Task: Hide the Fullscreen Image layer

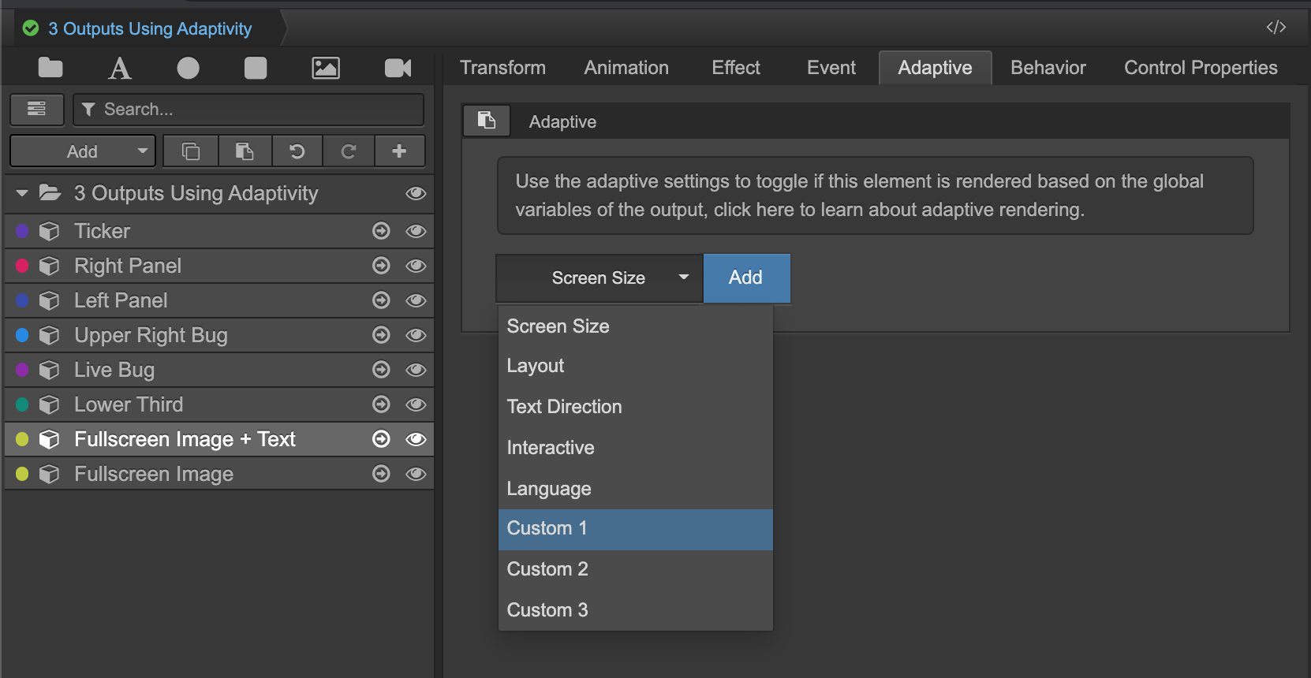Action: pos(416,474)
